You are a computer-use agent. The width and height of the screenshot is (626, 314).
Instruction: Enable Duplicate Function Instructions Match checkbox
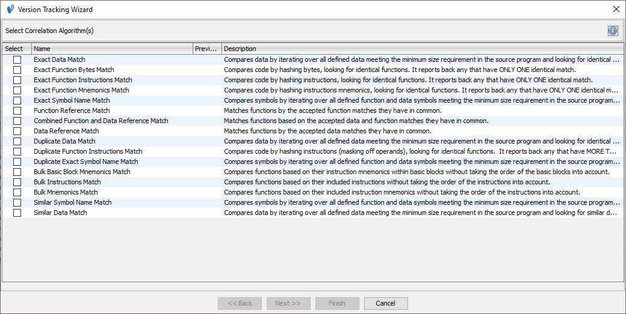point(17,151)
